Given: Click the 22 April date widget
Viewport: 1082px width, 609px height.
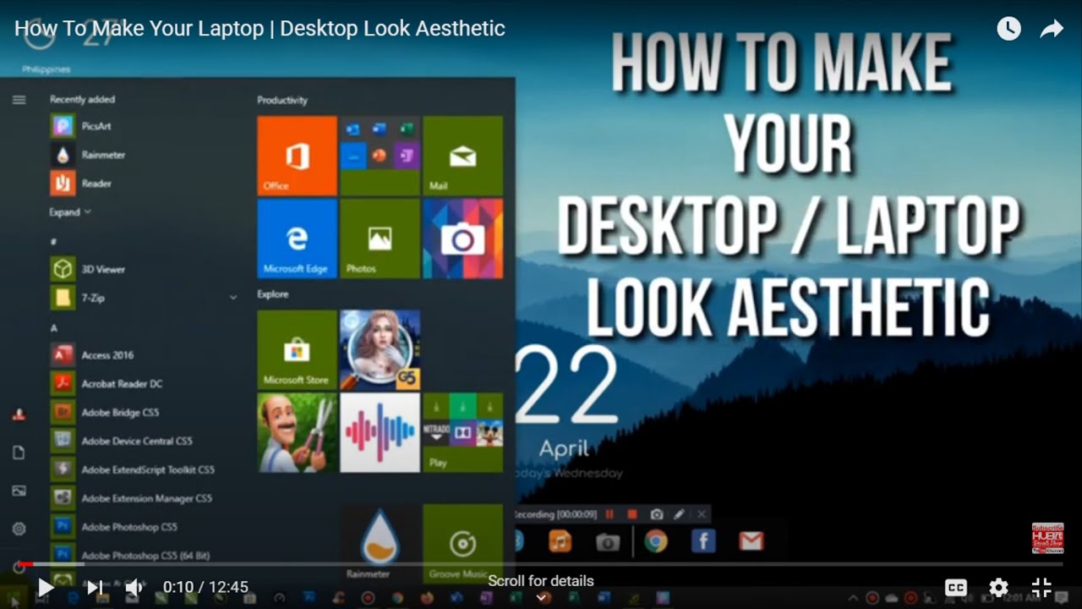Looking at the screenshot, I should click(568, 413).
